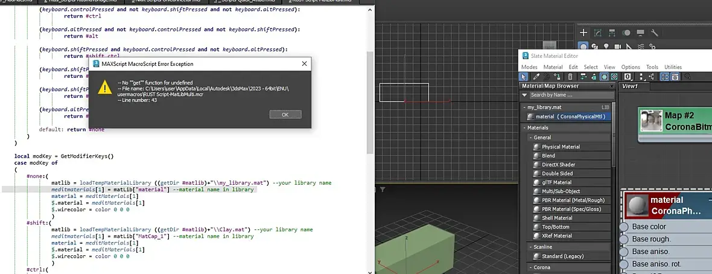Open the Hierarchy command panel tab
The image size is (712, 274).
(x=612, y=32)
